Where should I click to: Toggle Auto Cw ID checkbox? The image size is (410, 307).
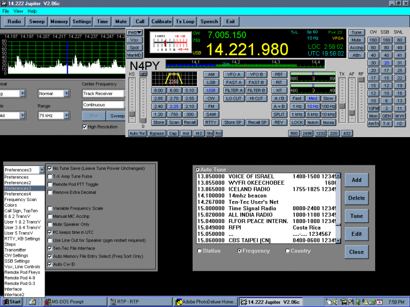click(50, 264)
